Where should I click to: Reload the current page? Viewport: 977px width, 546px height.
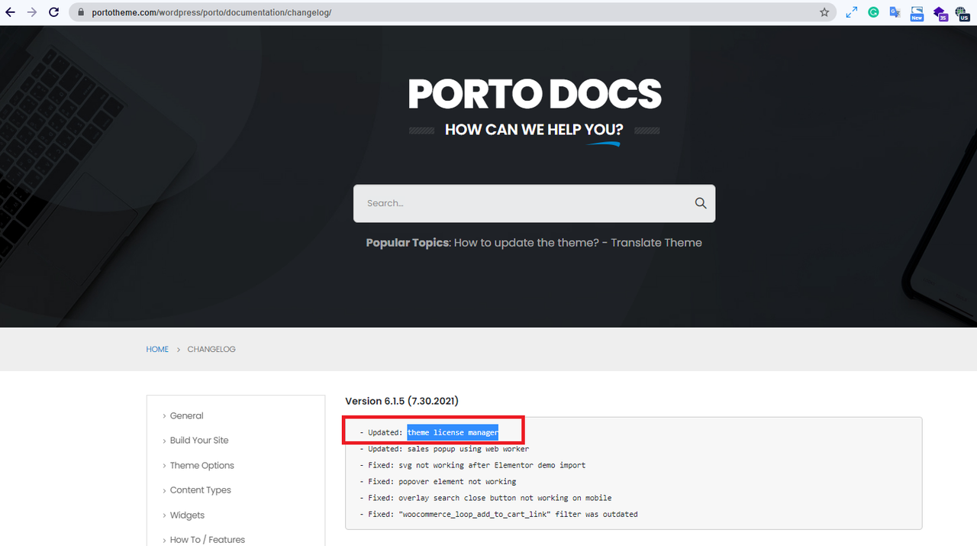(54, 12)
